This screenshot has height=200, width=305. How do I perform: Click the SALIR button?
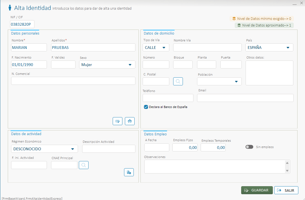286,190
